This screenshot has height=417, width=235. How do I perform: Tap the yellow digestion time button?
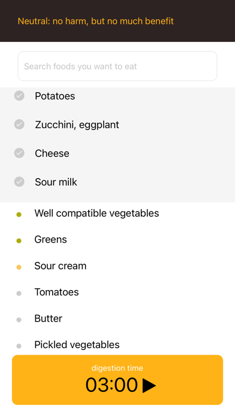pyautogui.click(x=117, y=380)
